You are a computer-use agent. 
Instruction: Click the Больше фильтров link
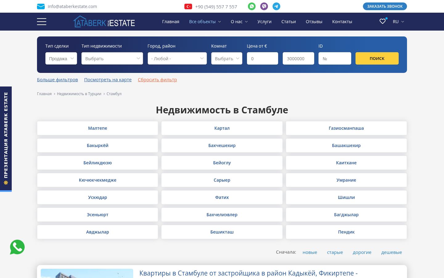57,80
